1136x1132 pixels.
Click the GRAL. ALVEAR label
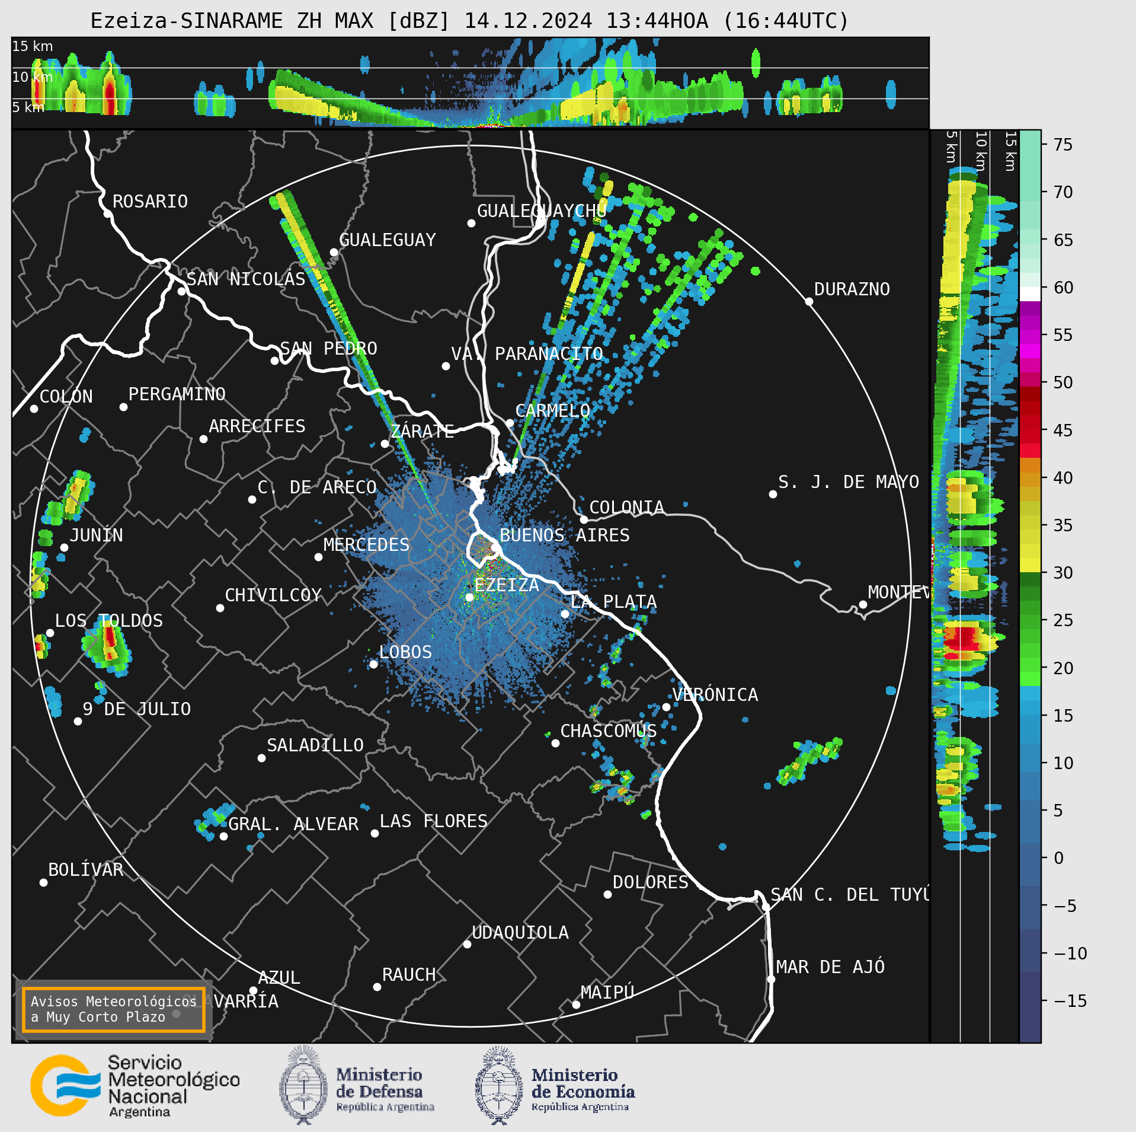[x=293, y=824]
